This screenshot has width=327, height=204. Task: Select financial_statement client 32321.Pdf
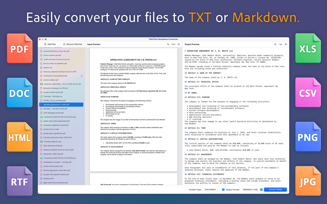pos(57,138)
